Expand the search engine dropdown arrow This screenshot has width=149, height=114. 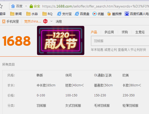(x=26, y=6)
